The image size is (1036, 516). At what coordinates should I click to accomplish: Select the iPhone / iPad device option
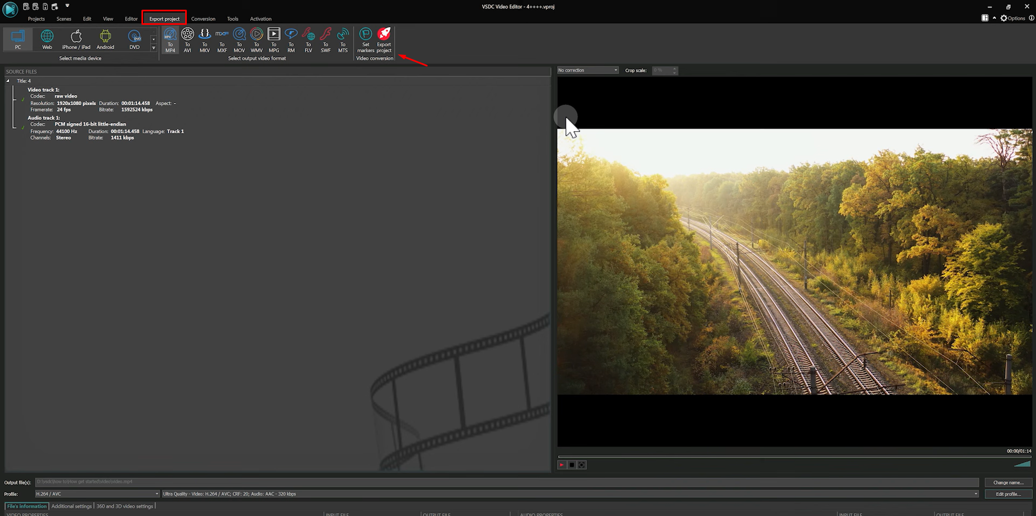coord(76,38)
